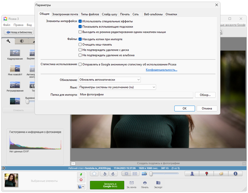Switch to the Электронная почта tab
Screen dimensions: 248x193
point(65,14)
